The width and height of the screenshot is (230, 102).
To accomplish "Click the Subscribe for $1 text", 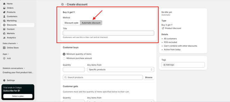I will click(x=12, y=91).
